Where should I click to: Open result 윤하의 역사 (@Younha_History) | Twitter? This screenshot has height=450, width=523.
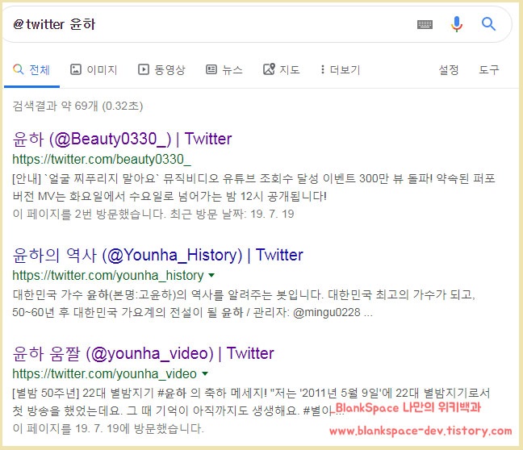(157, 255)
